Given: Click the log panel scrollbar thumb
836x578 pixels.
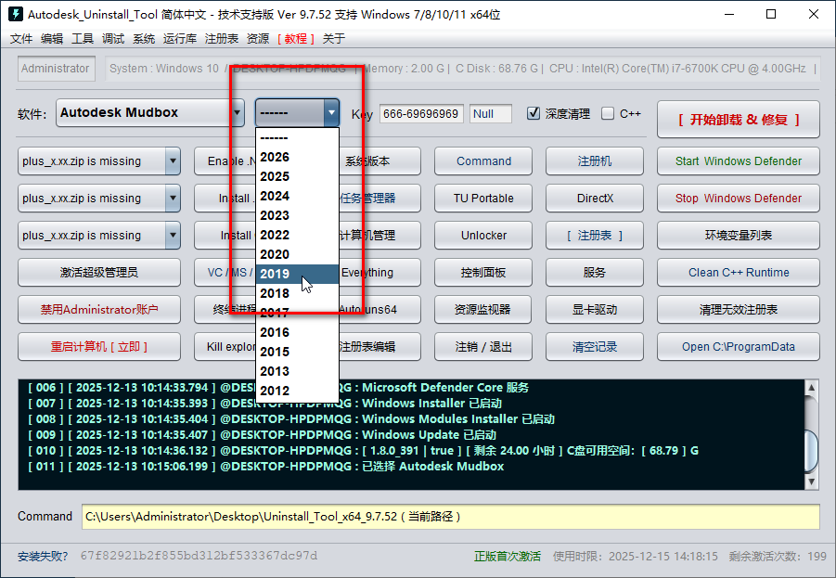Looking at the screenshot, I should click(812, 451).
